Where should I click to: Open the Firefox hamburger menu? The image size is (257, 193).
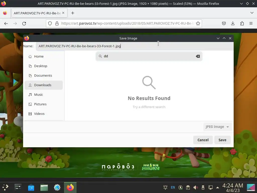click(x=251, y=23)
